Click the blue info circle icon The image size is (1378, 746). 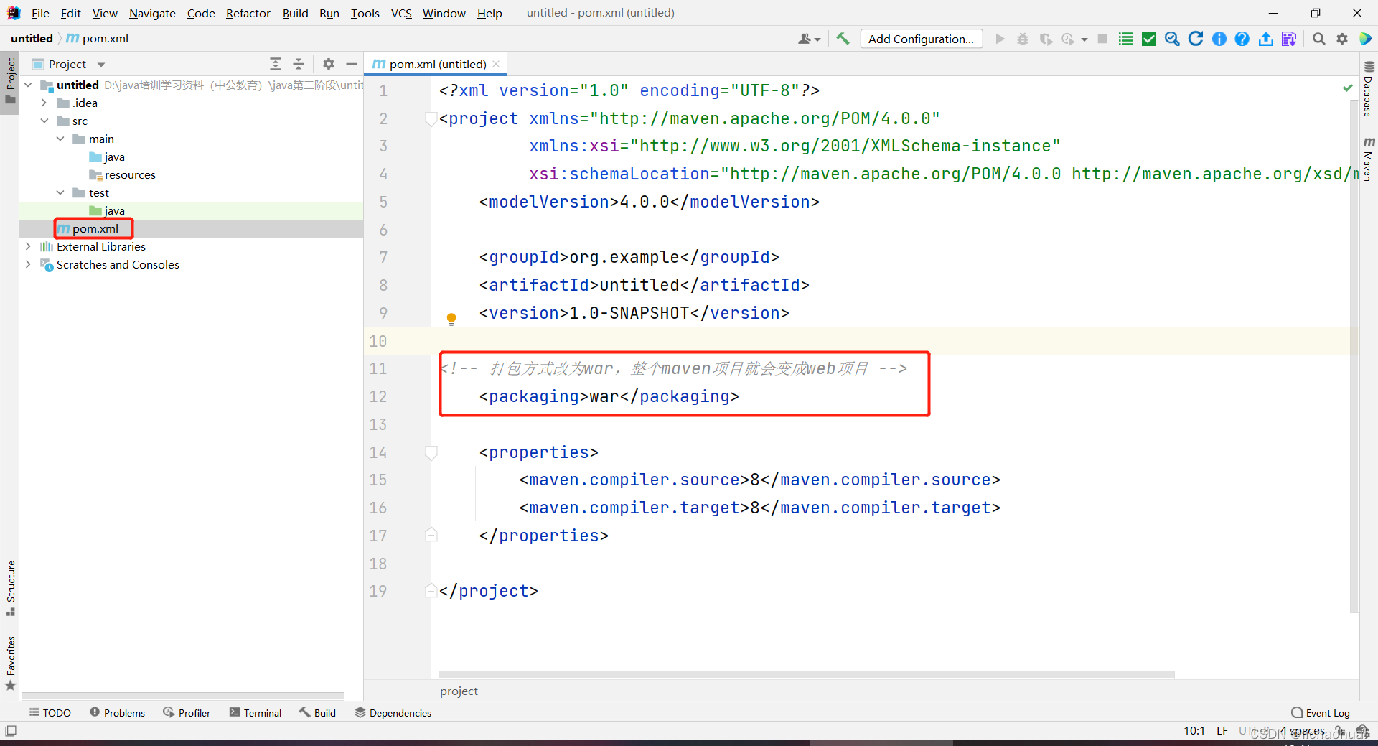pos(1219,39)
